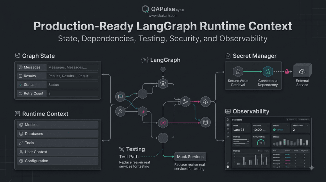Click the avatar at dashboard sidebar bottom
The height and width of the screenshot is (182, 326).
click(x=228, y=167)
